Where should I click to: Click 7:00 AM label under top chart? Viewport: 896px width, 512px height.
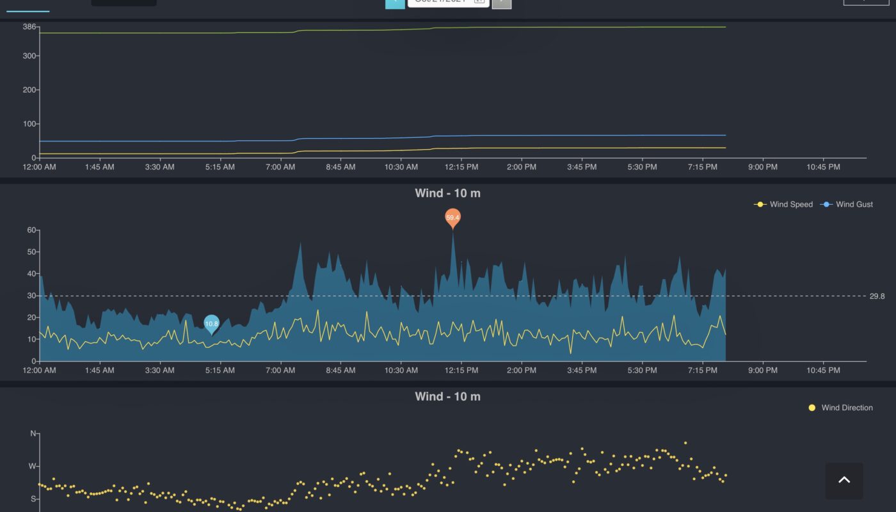[x=280, y=167]
